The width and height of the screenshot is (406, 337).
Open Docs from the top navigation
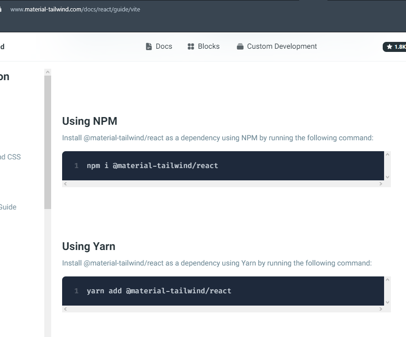pos(163,46)
